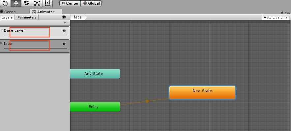Toggle Auto Live Link
This screenshot has height=131, width=291.
tap(276, 17)
